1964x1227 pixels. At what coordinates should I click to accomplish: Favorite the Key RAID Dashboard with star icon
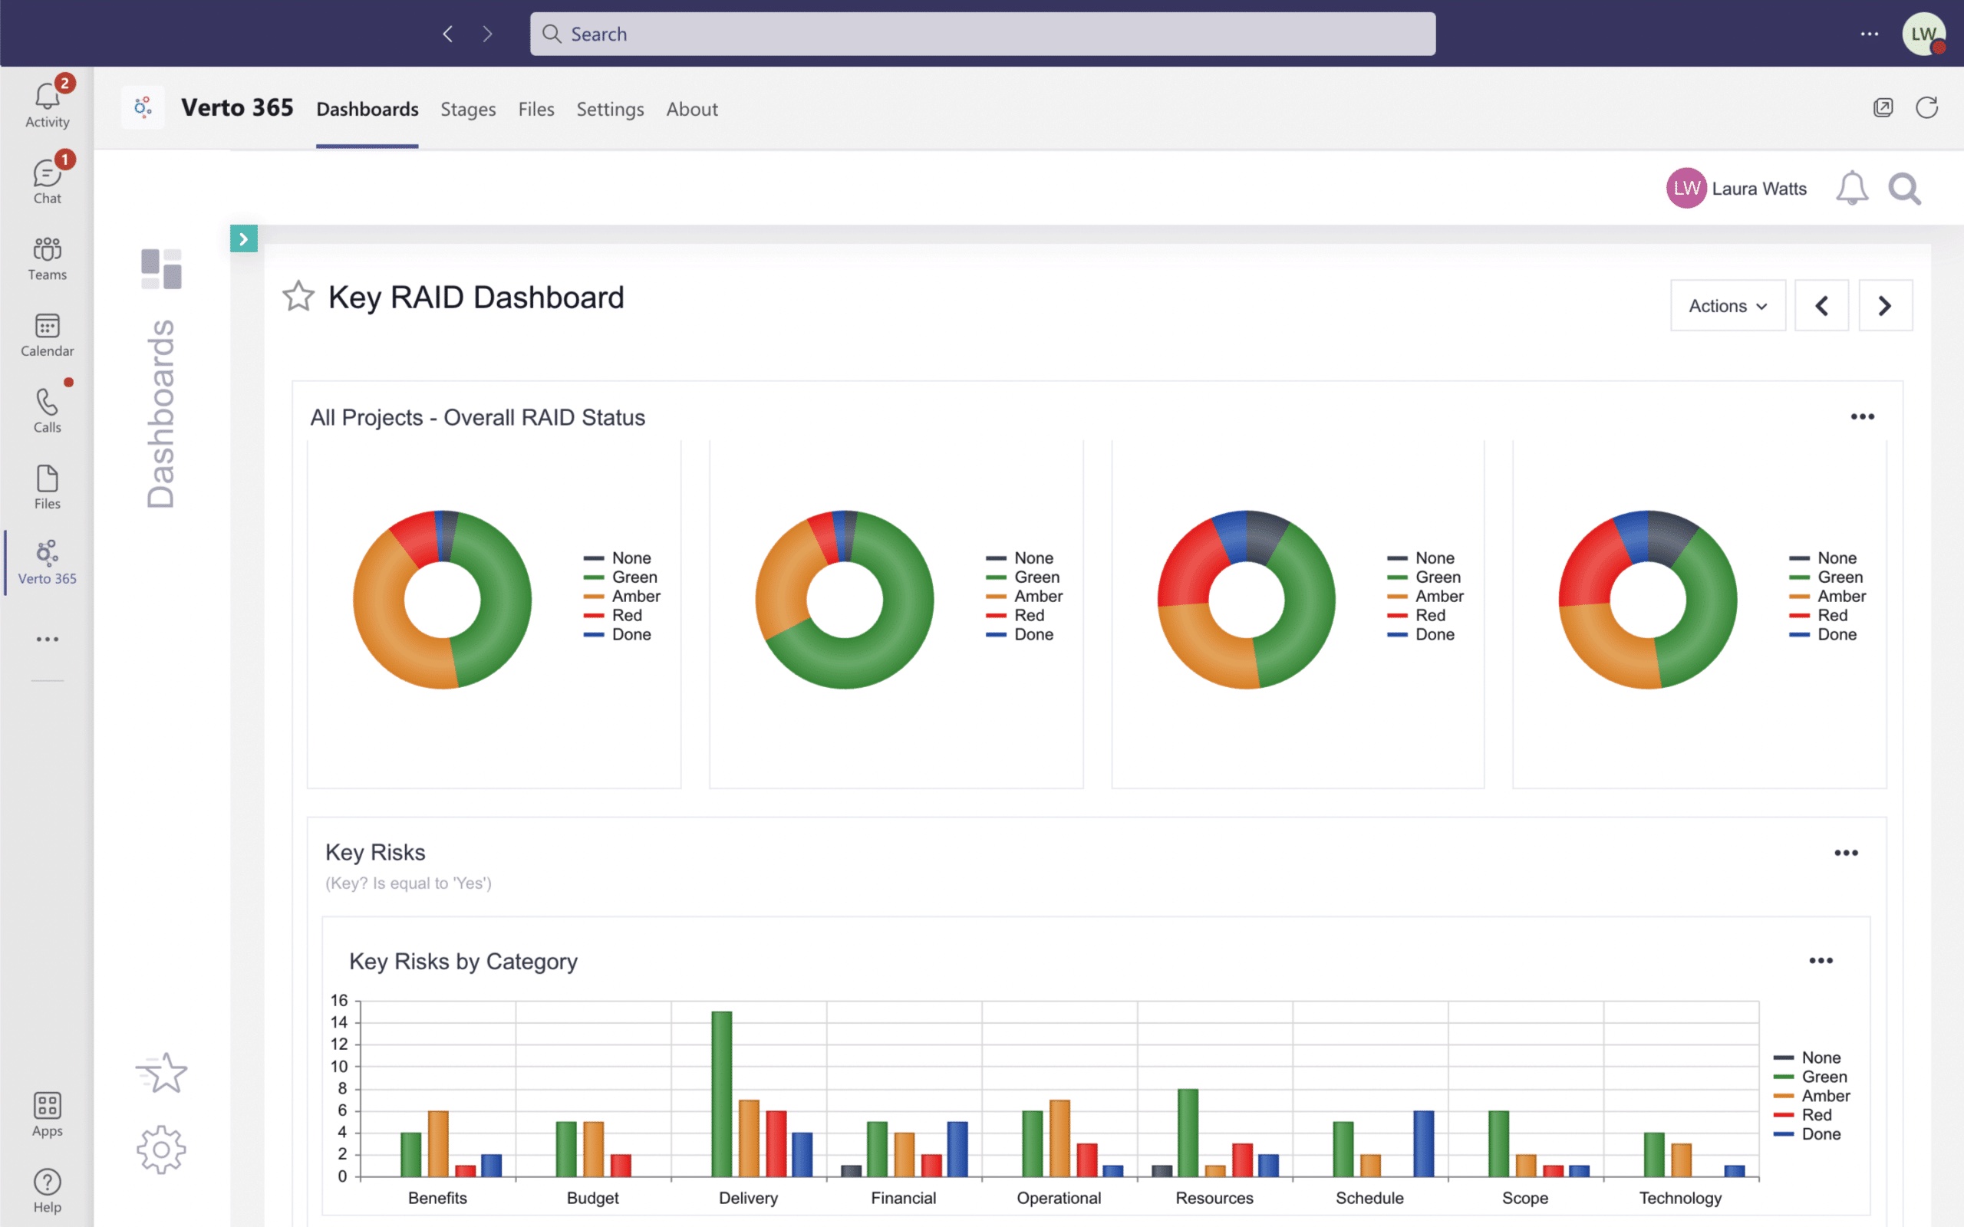point(298,296)
